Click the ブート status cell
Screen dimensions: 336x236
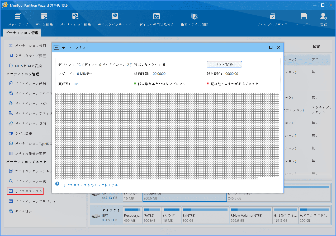[x=317, y=59]
